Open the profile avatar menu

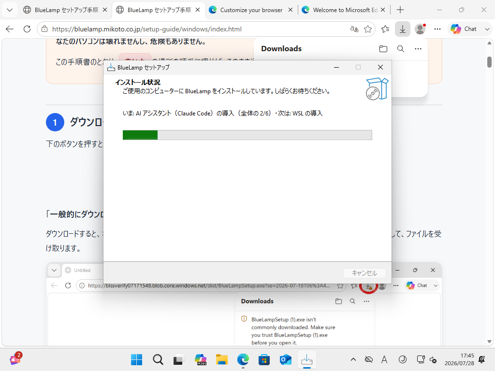pyautogui.click(x=420, y=29)
